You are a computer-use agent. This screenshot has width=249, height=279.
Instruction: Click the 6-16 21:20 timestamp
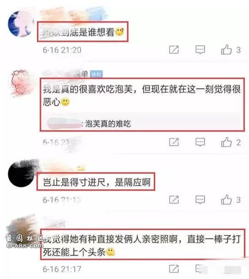(x=62, y=50)
